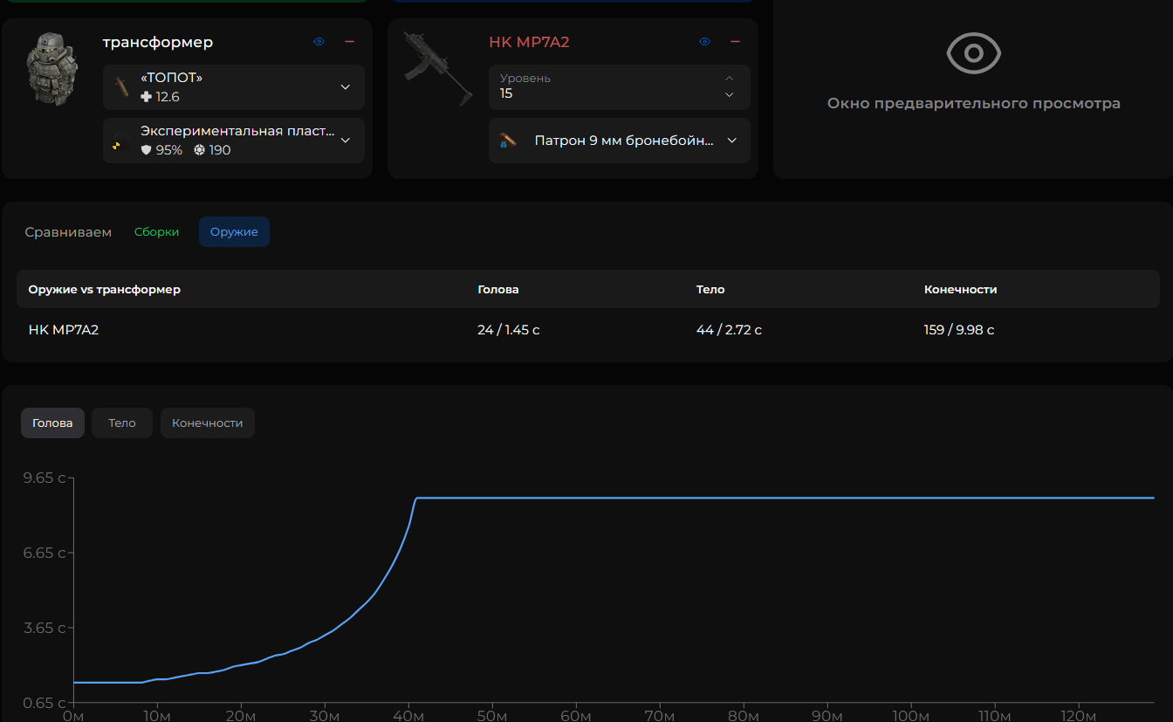Click HK MP7A2 row in table
Screen dimensions: 1173x722
click(586, 330)
